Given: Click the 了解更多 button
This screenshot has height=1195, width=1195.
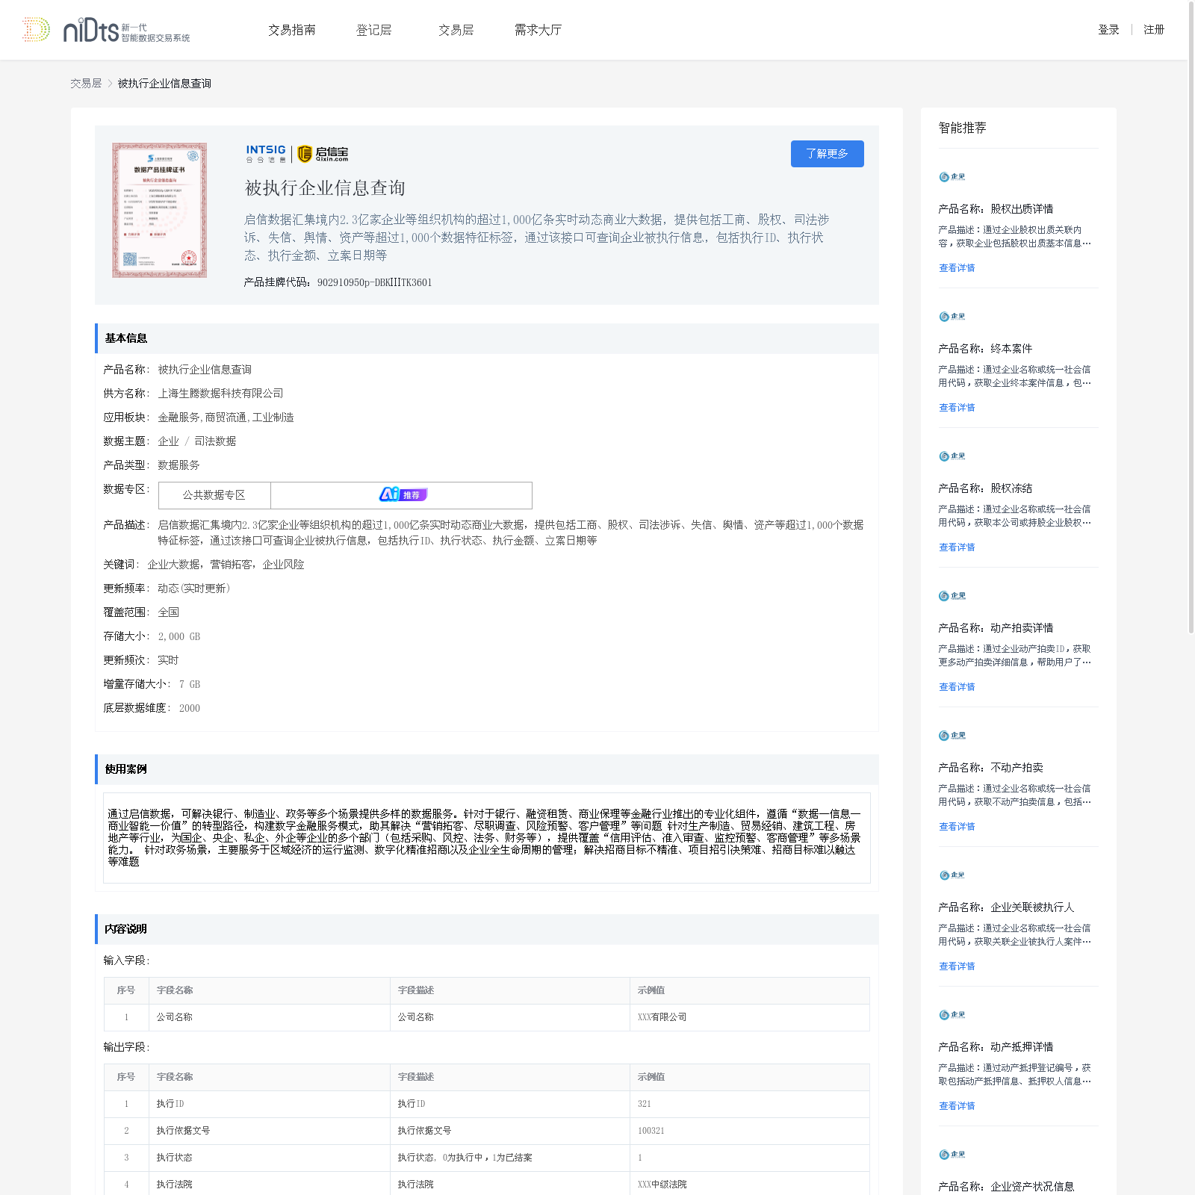Looking at the screenshot, I should click(x=828, y=154).
